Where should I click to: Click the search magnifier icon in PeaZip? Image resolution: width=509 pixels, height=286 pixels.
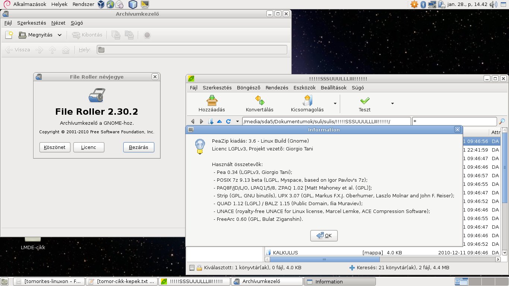pos(502,121)
